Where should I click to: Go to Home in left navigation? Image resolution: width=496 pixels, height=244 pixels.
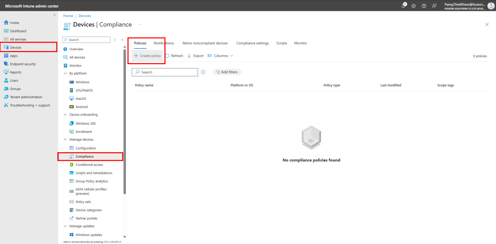[x=14, y=23]
